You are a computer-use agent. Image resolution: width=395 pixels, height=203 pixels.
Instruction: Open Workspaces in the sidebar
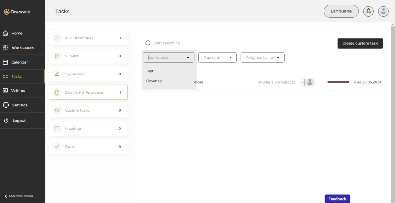[22, 48]
